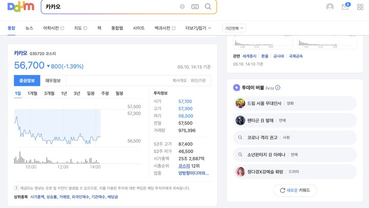
Task: Open the Daum logo homepage
Action: tap(20, 7)
